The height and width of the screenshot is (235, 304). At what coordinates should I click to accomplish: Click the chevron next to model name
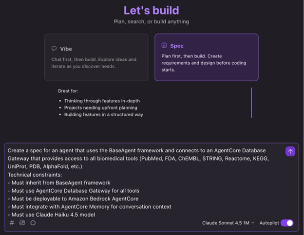click(253, 223)
